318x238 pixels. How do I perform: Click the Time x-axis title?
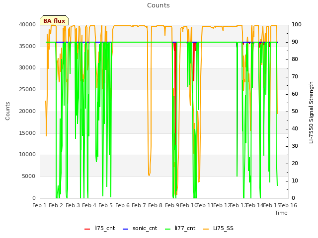coord(281,213)
